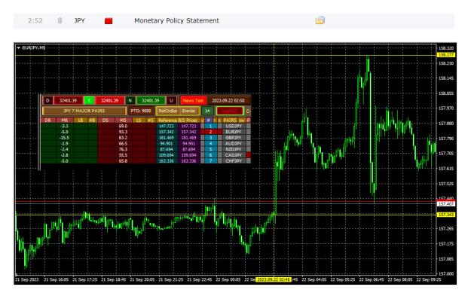471x299 pixels.
Task: Click the yellow 157.343 price label
Action: pos(446,215)
